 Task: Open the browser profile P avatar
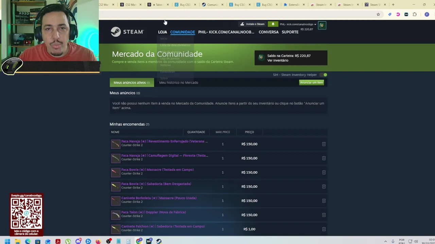(x=427, y=14)
